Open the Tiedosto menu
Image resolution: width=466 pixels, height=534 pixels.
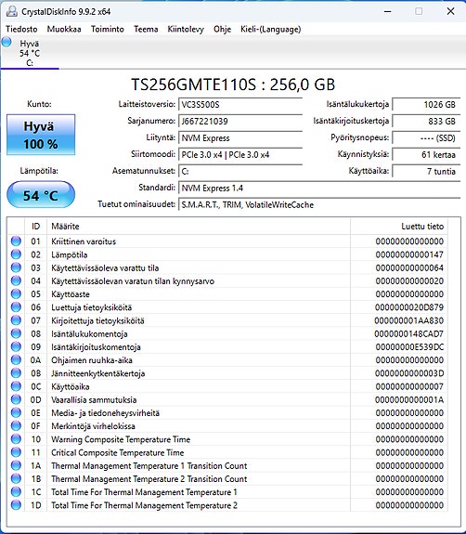pos(21,30)
